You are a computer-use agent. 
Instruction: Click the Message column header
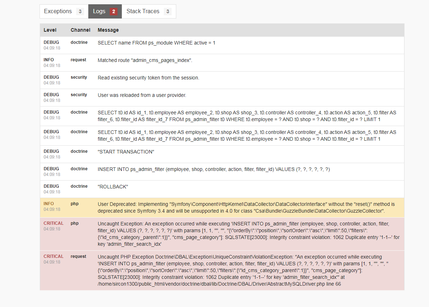click(x=108, y=30)
